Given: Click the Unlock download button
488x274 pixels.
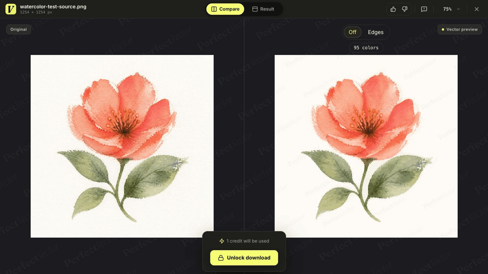Looking at the screenshot, I should (244, 258).
